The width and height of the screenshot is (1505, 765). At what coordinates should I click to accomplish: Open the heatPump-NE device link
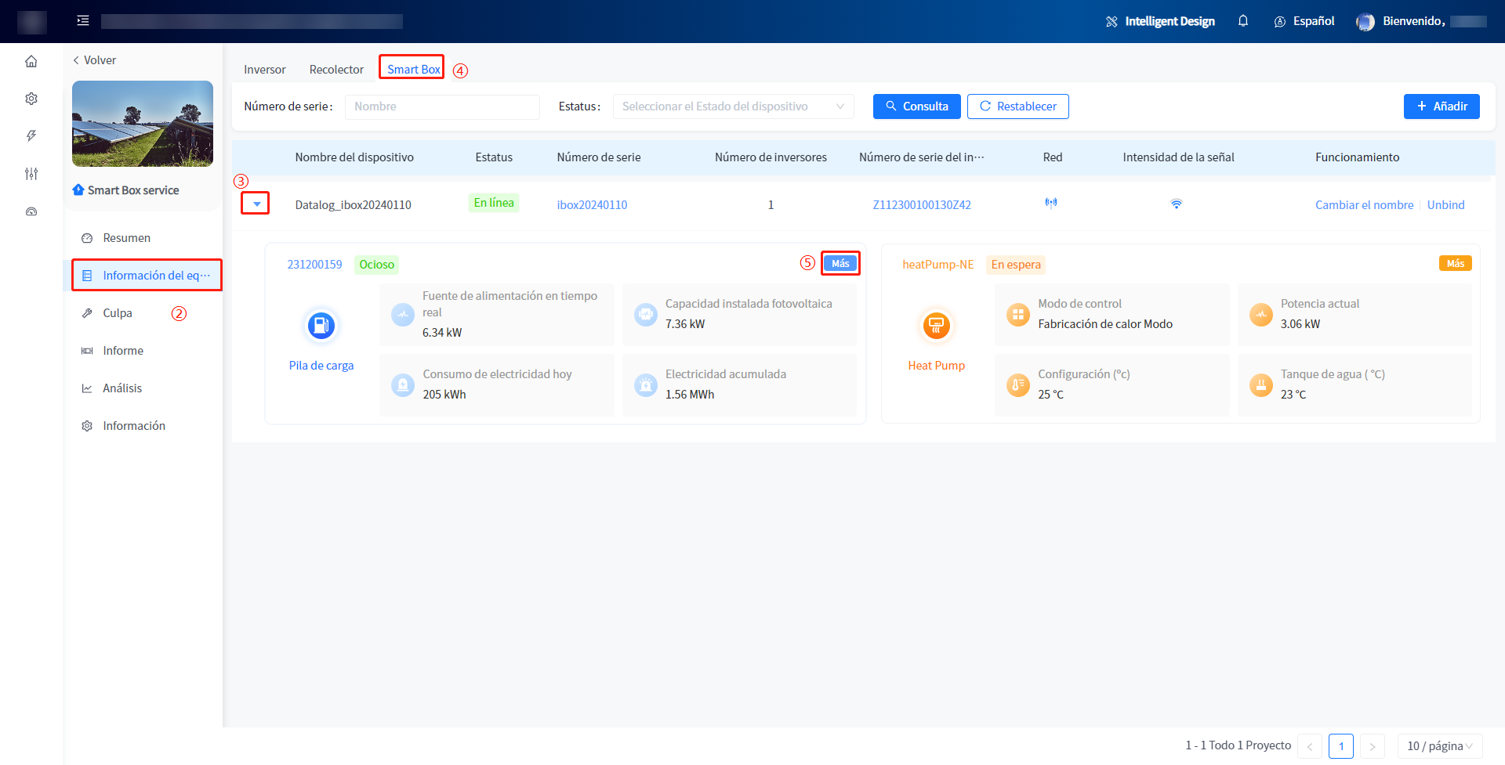tap(937, 265)
